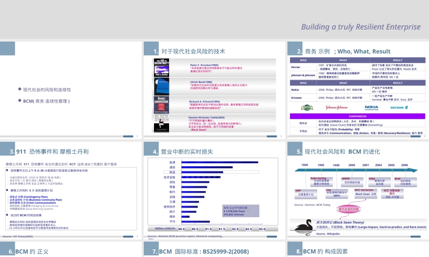This screenshot has width=429, height=257.
Task: Click the black swan illustration on slide 5
Action: 303,227
